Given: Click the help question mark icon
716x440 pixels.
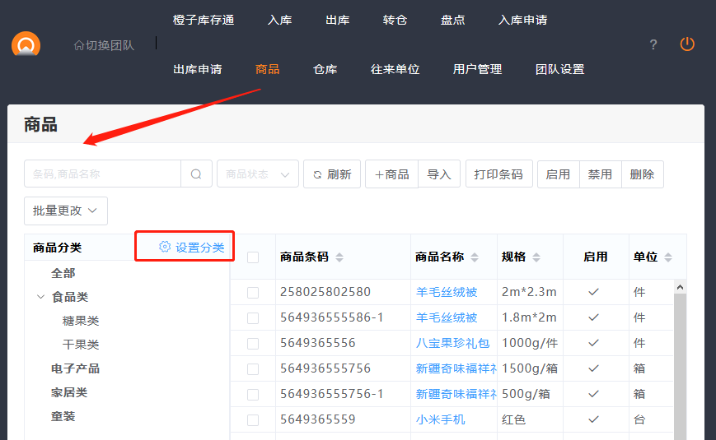Looking at the screenshot, I should 653,44.
